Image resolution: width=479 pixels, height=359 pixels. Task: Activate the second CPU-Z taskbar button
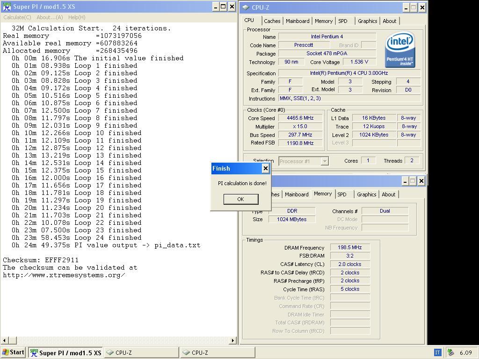218,352
